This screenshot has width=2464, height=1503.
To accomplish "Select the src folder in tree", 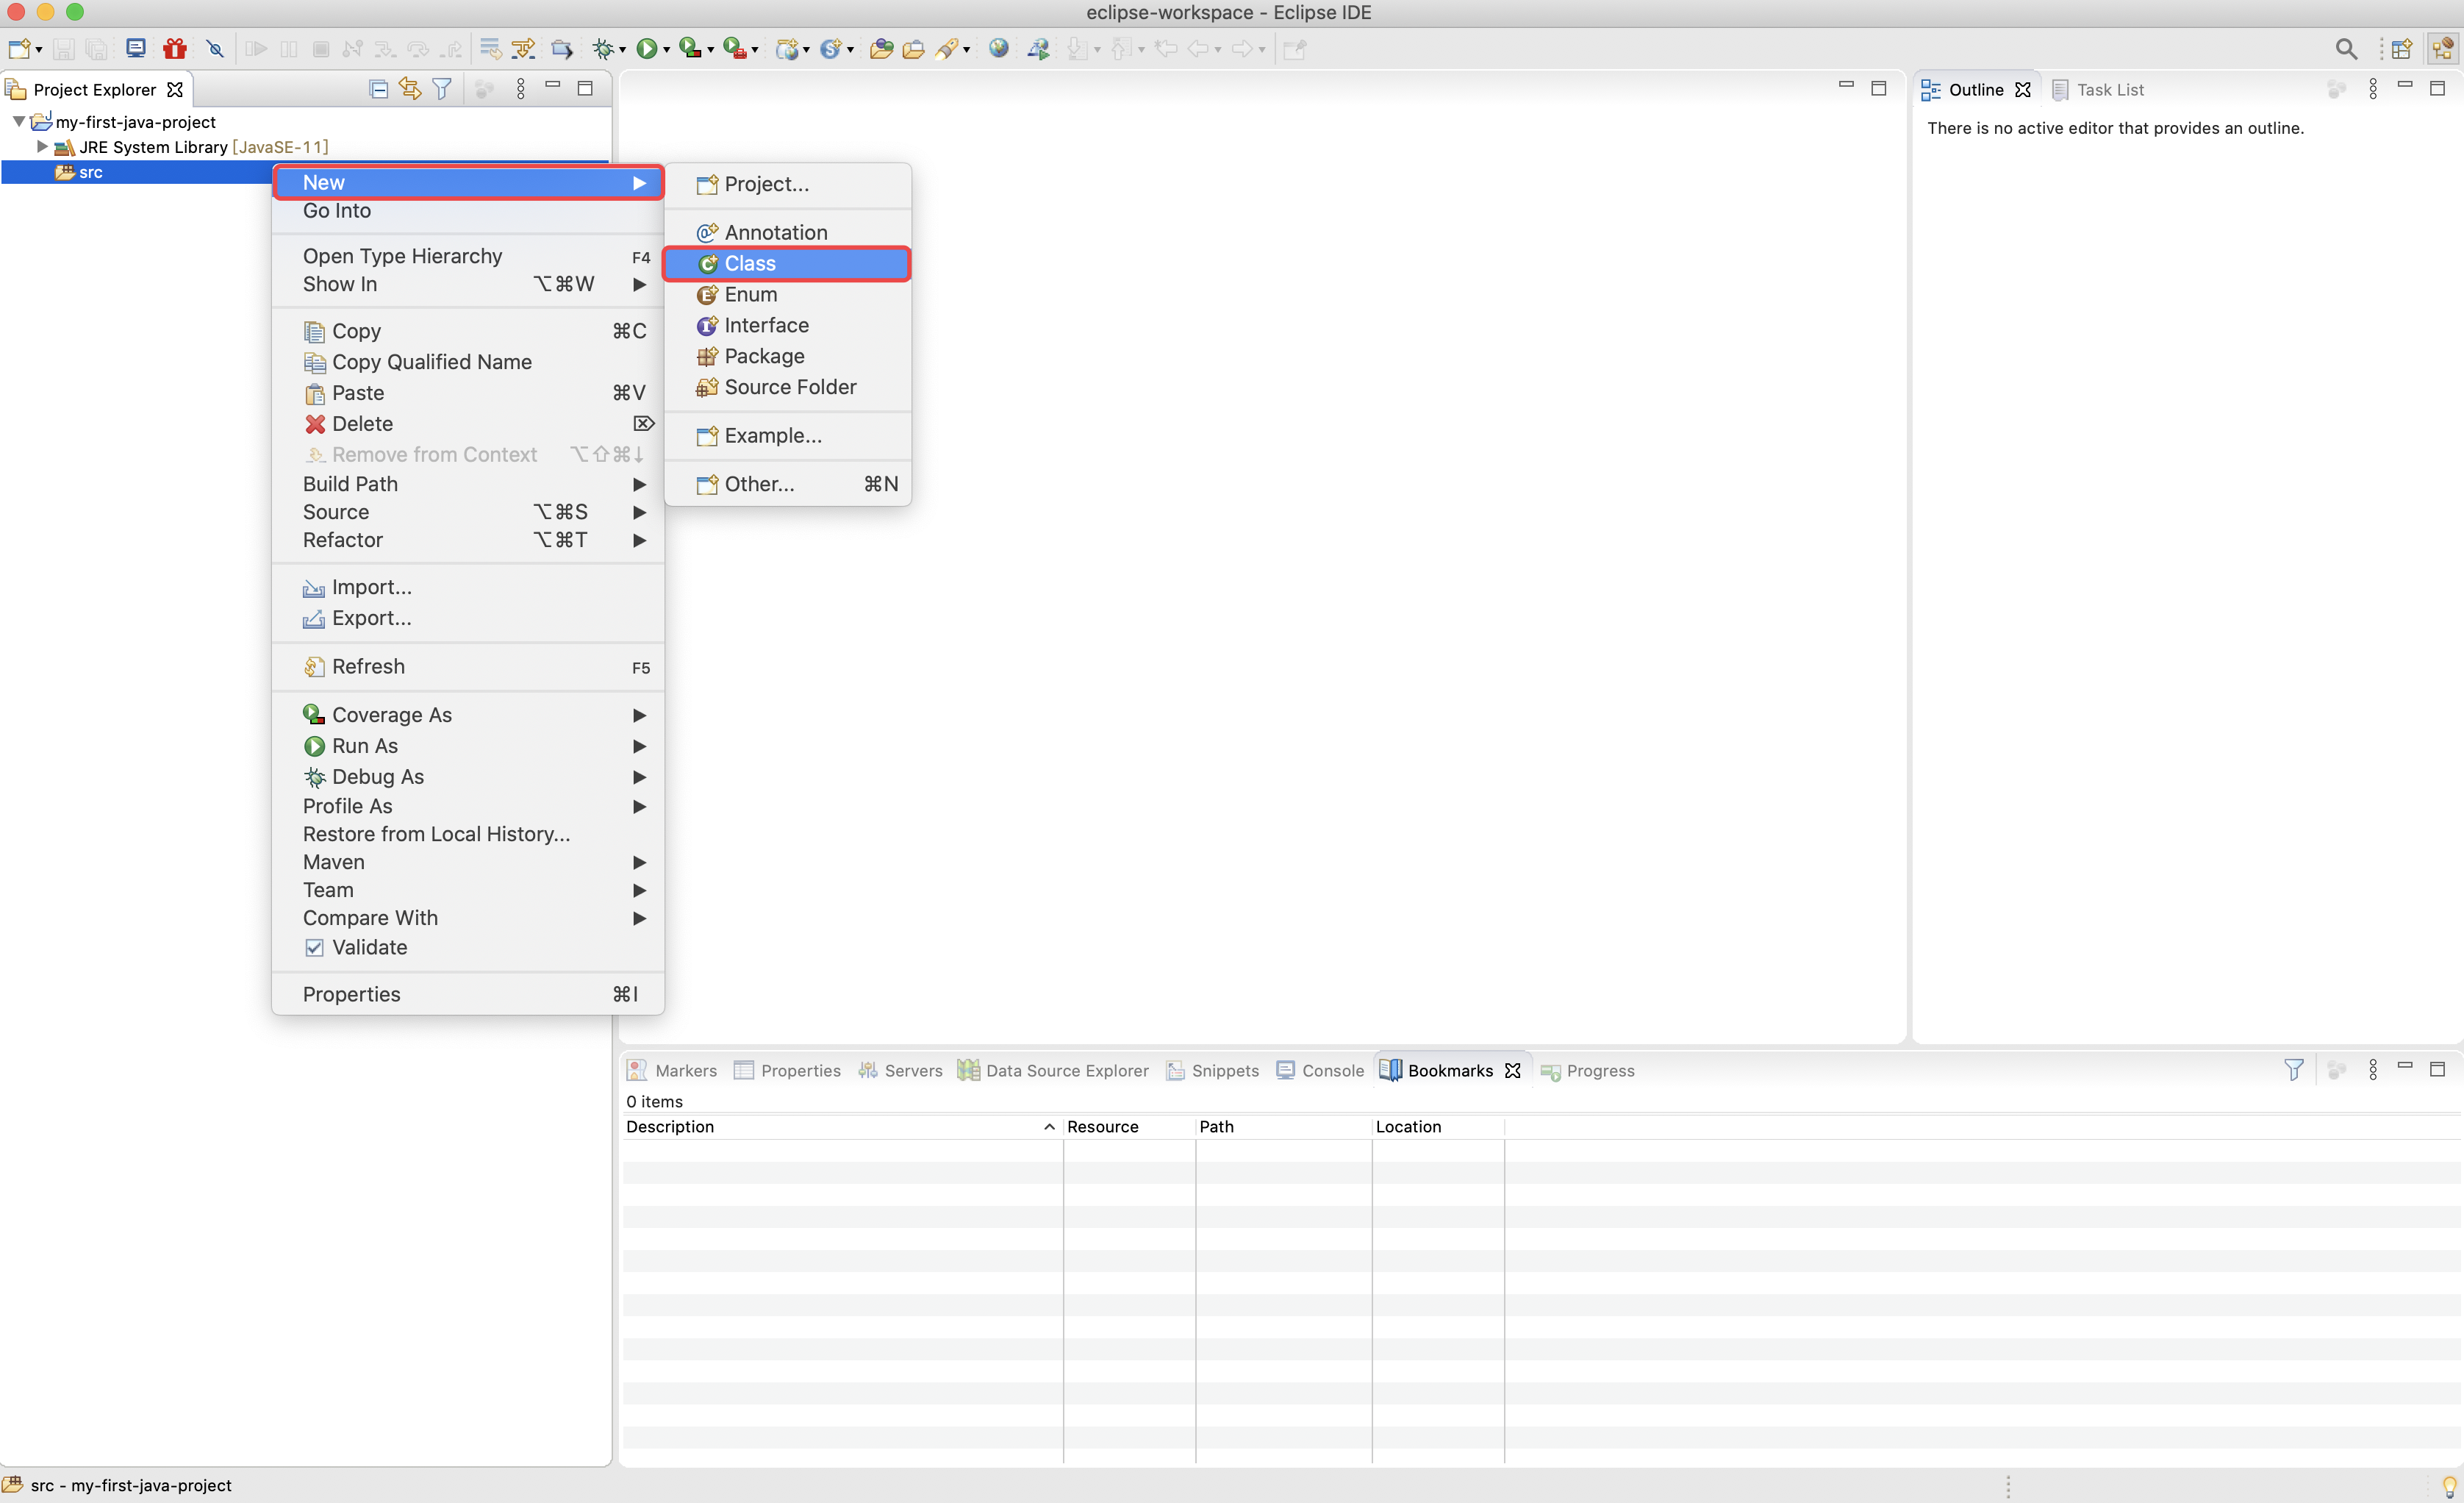I will (x=90, y=172).
